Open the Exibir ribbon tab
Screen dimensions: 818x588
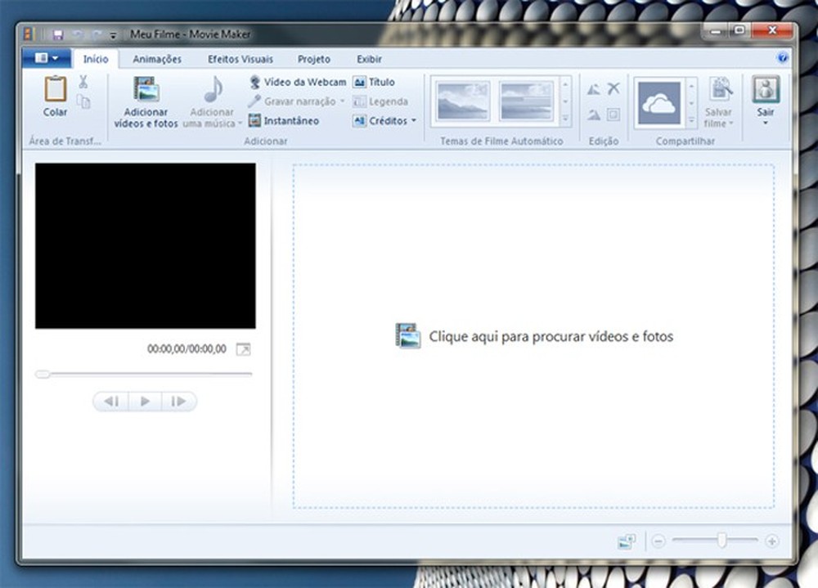click(368, 59)
